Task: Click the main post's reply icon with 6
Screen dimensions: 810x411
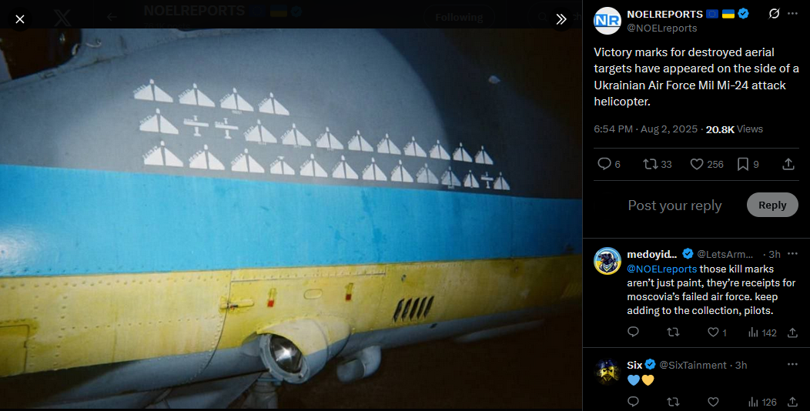Action: point(608,164)
